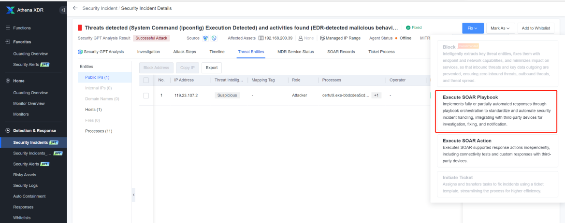Click the Managed IP Range icon
The height and width of the screenshot is (223, 565).
(x=322, y=38)
